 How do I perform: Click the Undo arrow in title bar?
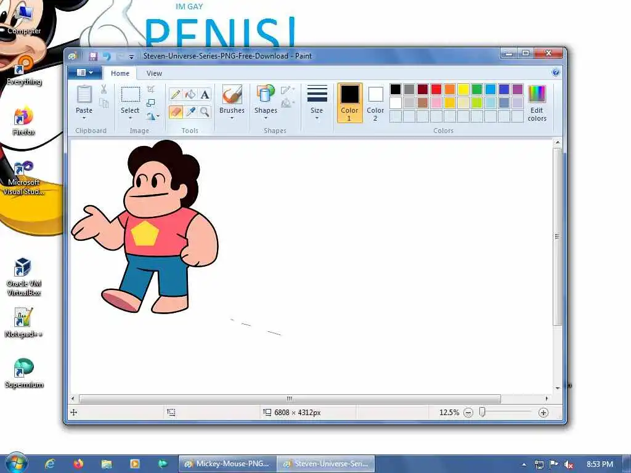pyautogui.click(x=107, y=56)
